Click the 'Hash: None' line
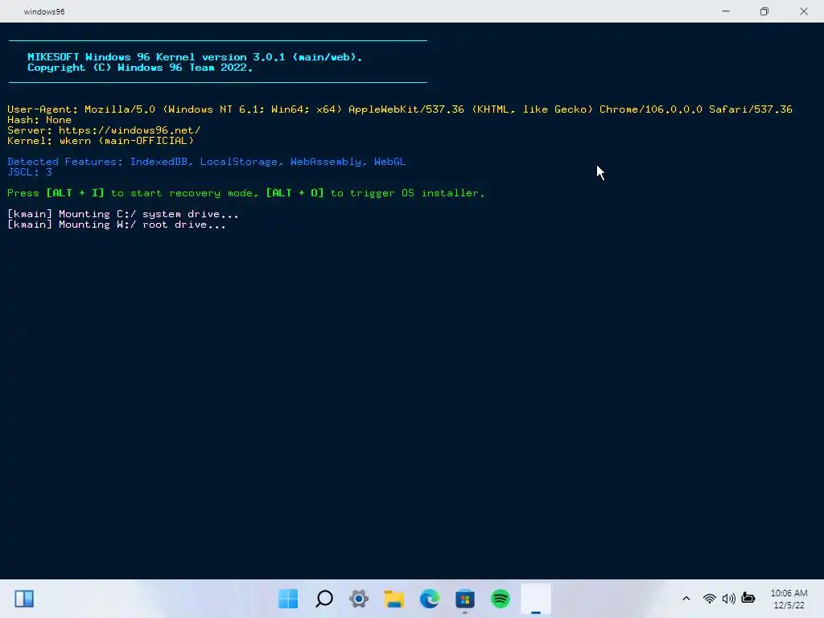This screenshot has width=824, height=618. tap(39, 120)
